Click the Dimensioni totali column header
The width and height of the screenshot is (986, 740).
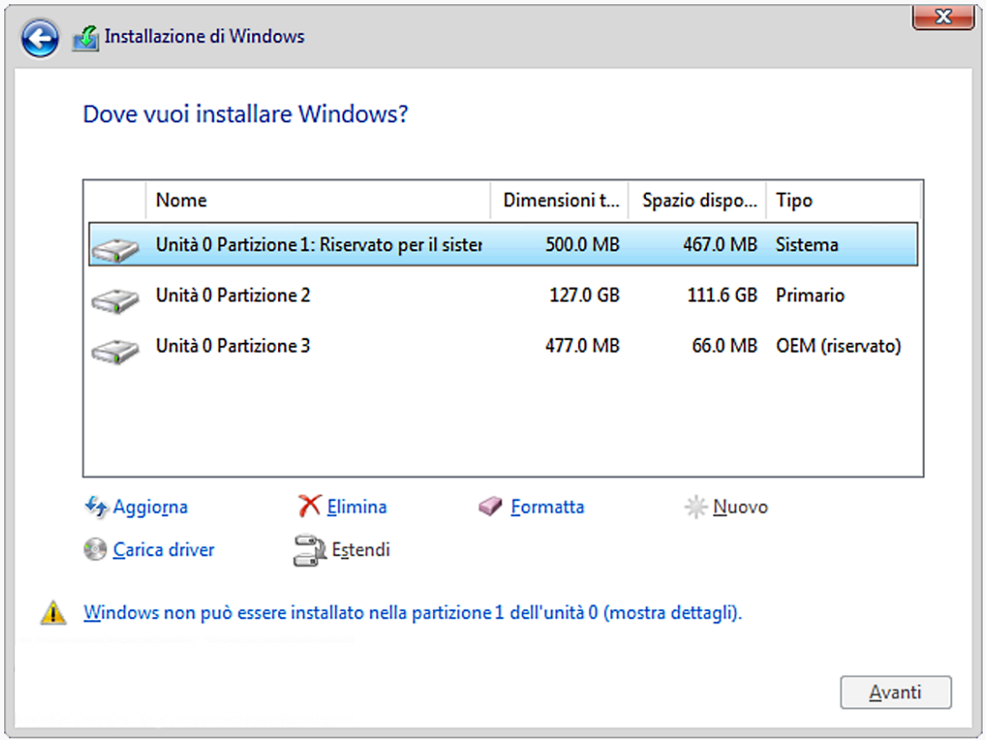559,201
